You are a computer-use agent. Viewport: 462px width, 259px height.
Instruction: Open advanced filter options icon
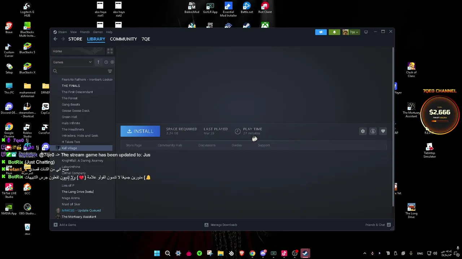tap(110, 71)
